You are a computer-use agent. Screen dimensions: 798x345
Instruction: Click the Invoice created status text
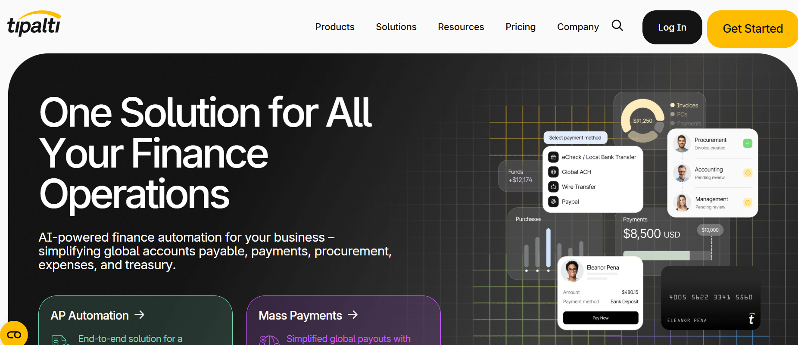[710, 148]
